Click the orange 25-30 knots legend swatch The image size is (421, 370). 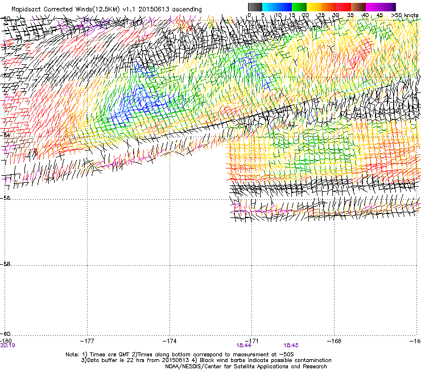(329, 7)
